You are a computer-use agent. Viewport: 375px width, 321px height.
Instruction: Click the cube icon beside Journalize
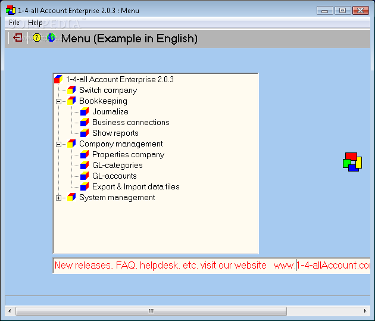coord(85,112)
